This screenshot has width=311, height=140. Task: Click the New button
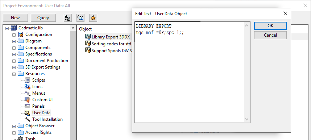pyautogui.click(x=15, y=18)
